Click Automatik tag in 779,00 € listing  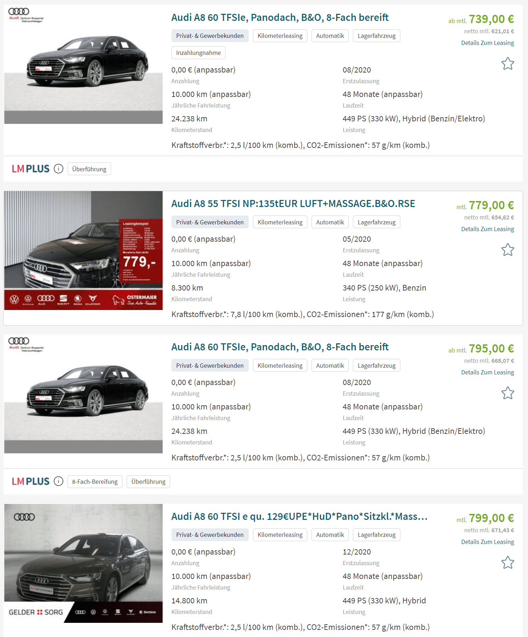click(330, 222)
